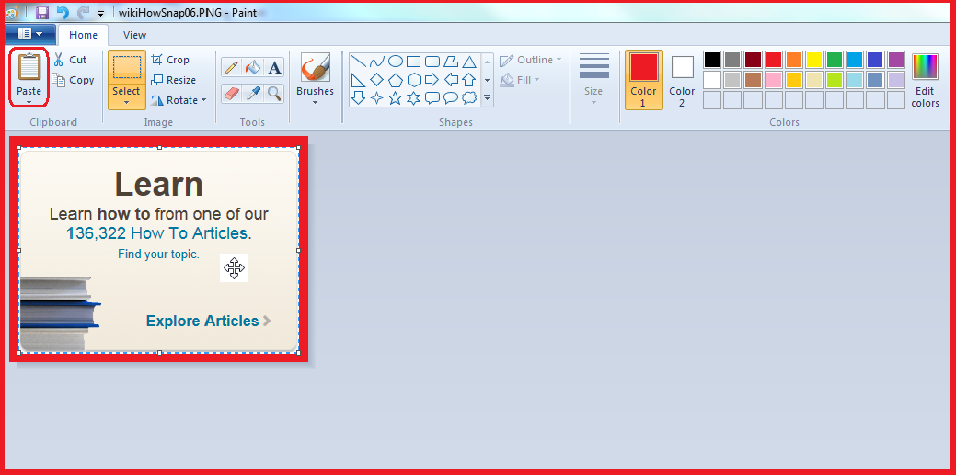This screenshot has width=956, height=475.
Task: Click the Brushes tool icon
Action: click(x=315, y=67)
